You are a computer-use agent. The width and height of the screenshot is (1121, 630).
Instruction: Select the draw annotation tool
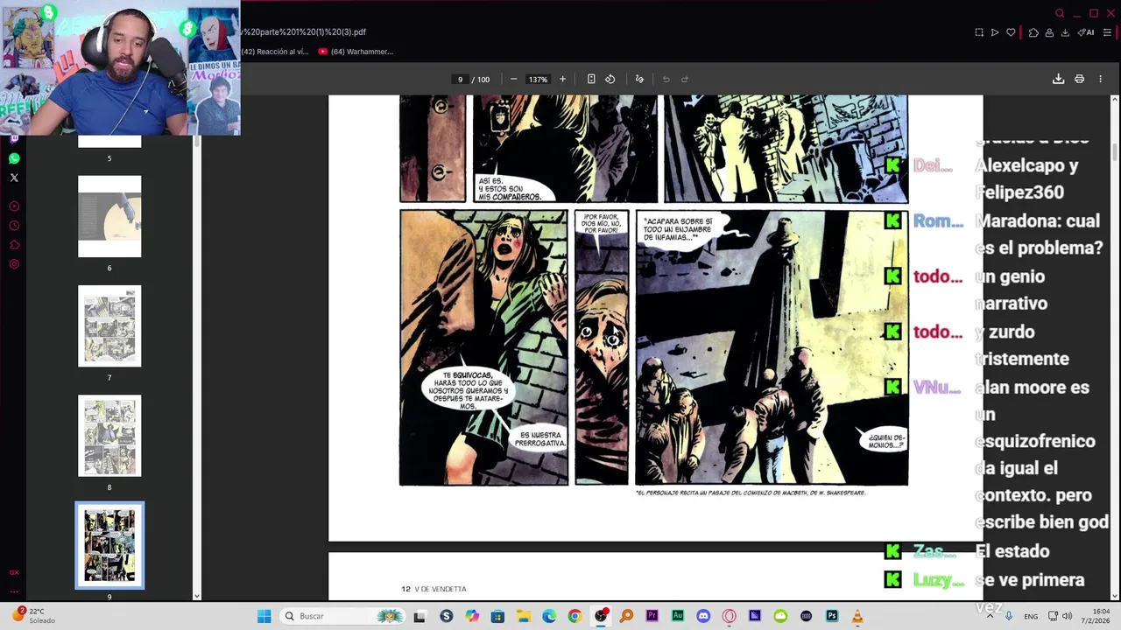(639, 79)
